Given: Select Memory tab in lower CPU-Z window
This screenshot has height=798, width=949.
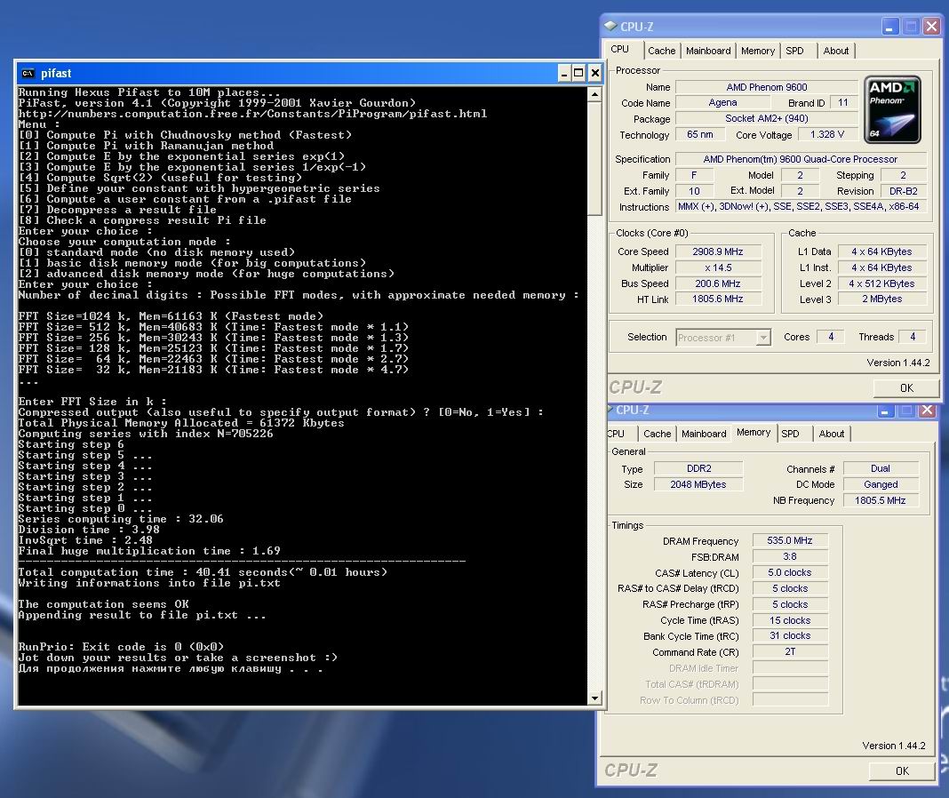Looking at the screenshot, I should (754, 432).
